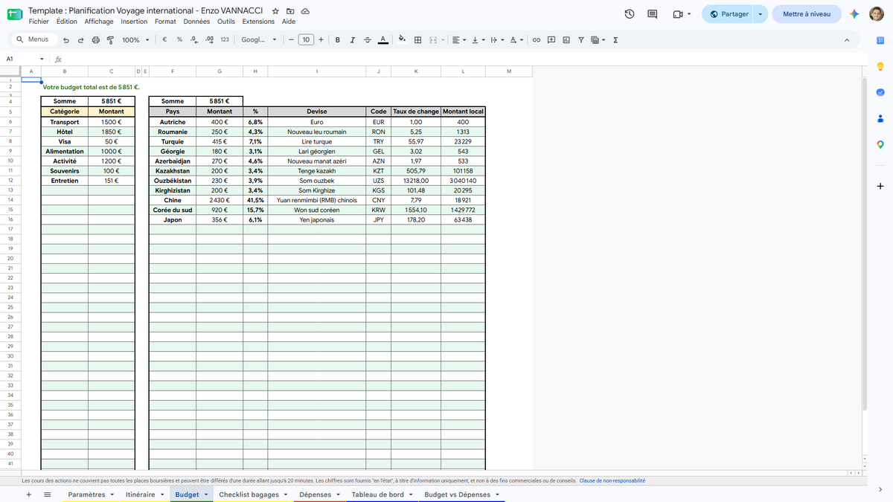Redo the last undone action

(80, 40)
